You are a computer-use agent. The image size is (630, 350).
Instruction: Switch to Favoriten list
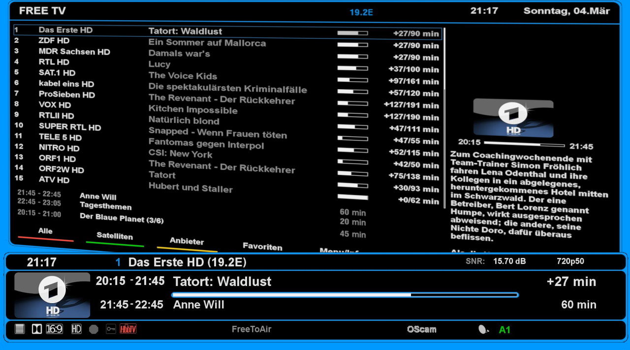(262, 246)
